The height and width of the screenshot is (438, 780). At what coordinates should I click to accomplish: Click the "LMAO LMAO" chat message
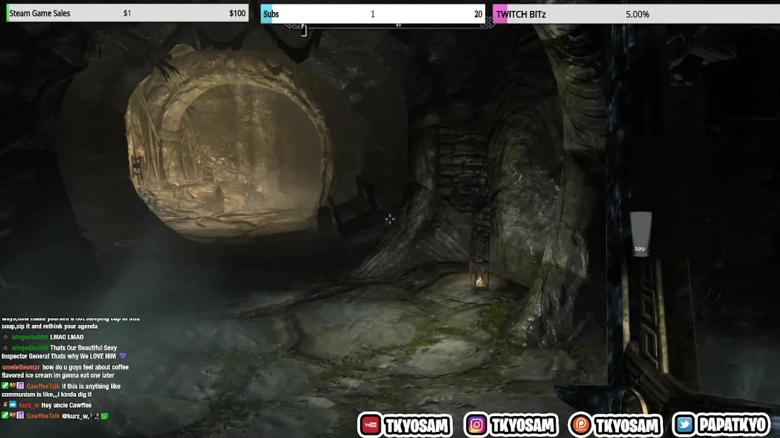[x=67, y=337]
